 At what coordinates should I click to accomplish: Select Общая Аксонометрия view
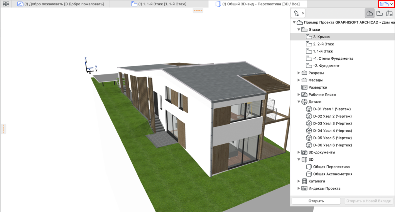click(x=332, y=174)
